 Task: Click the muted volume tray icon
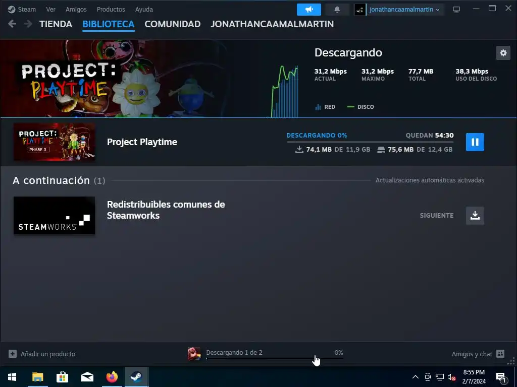pyautogui.click(x=451, y=377)
